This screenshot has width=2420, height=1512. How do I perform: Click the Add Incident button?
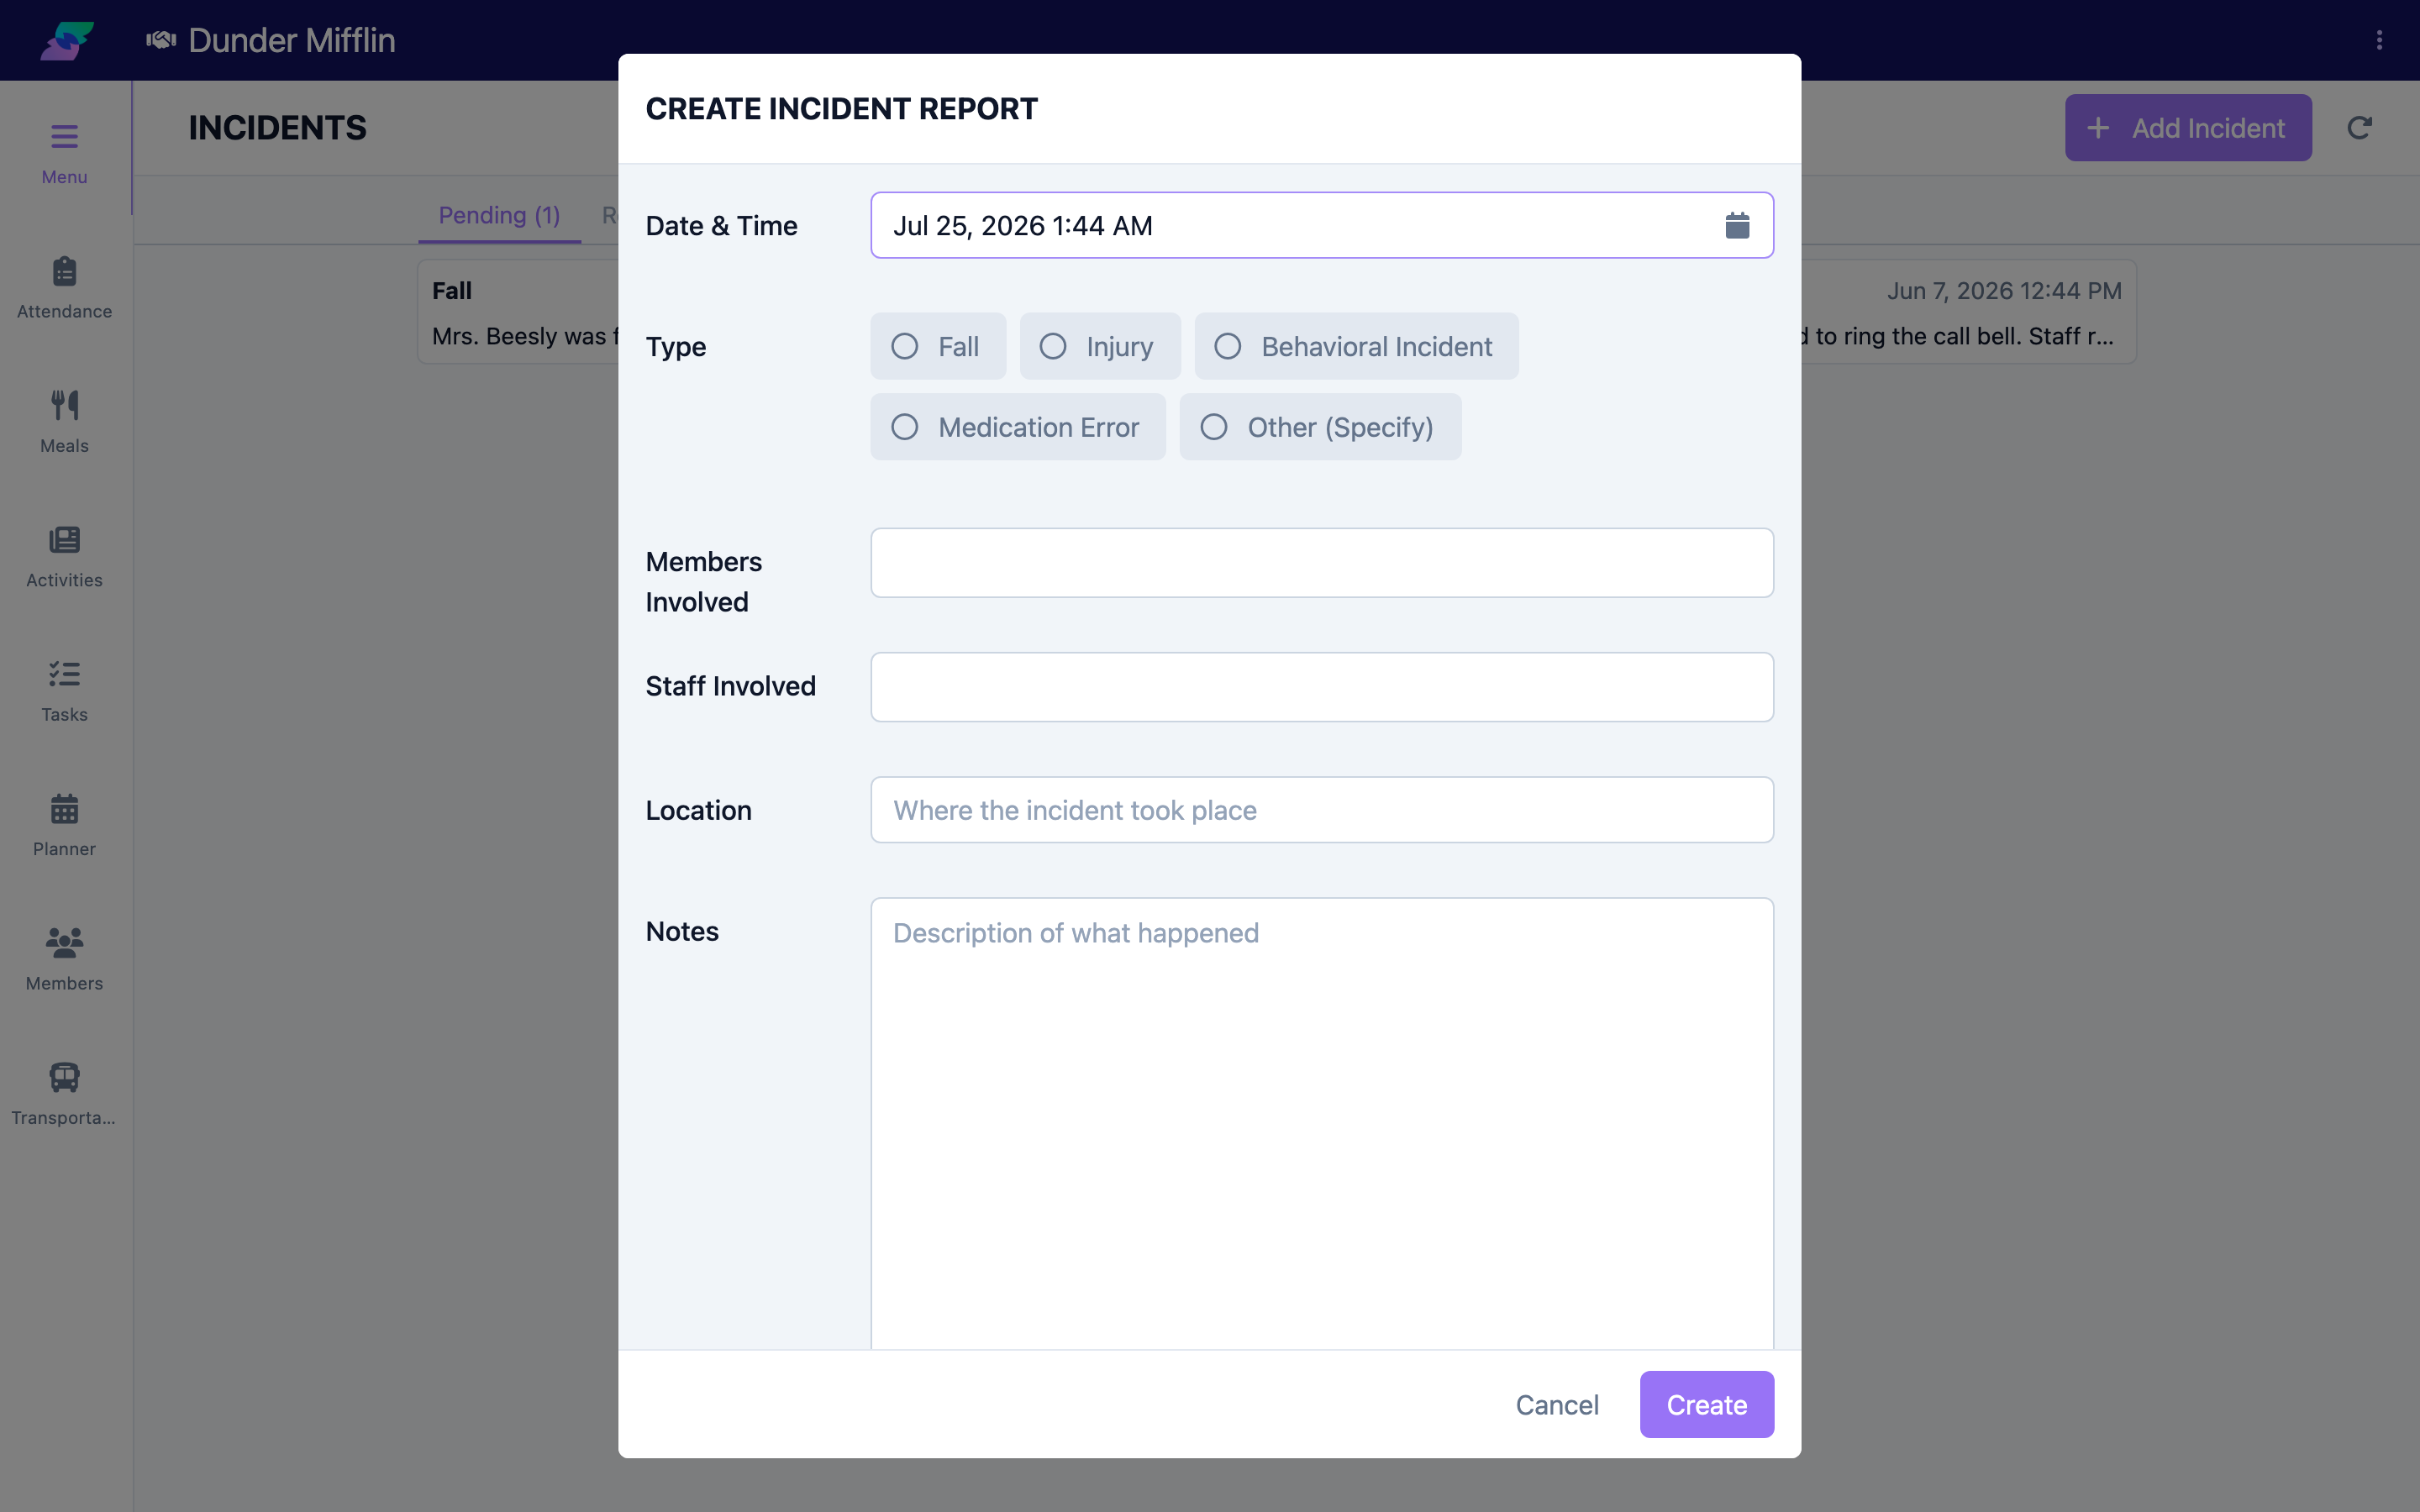pos(2188,128)
